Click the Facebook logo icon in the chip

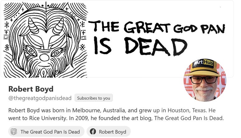coord(93,131)
